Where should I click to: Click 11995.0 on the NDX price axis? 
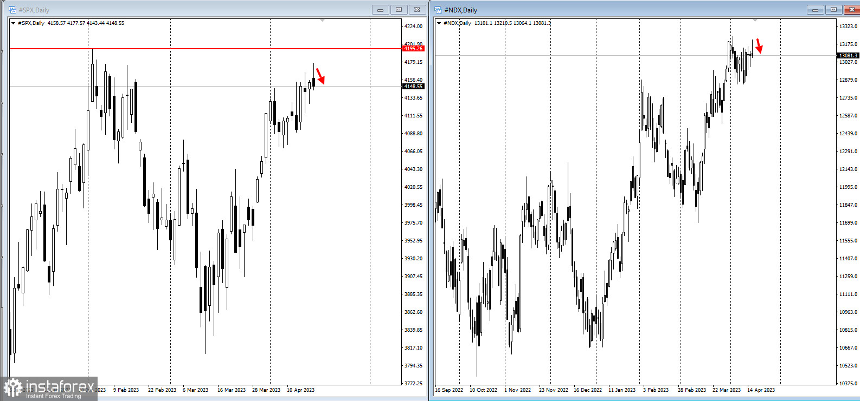[848, 187]
